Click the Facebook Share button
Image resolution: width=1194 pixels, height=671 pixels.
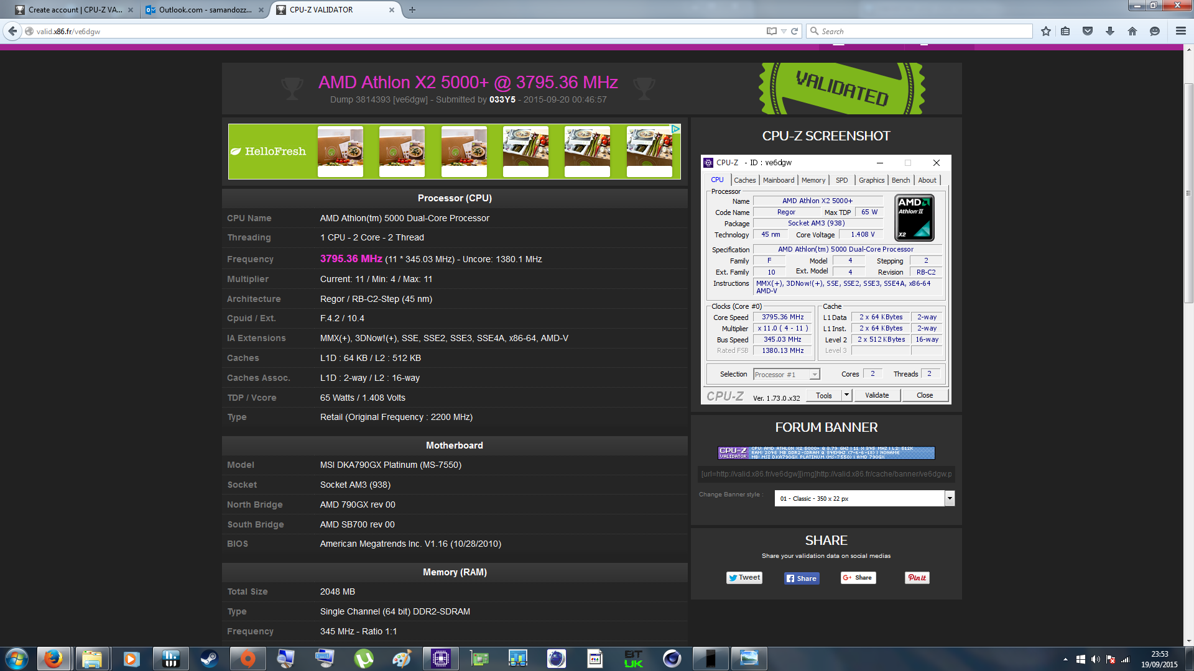[802, 578]
